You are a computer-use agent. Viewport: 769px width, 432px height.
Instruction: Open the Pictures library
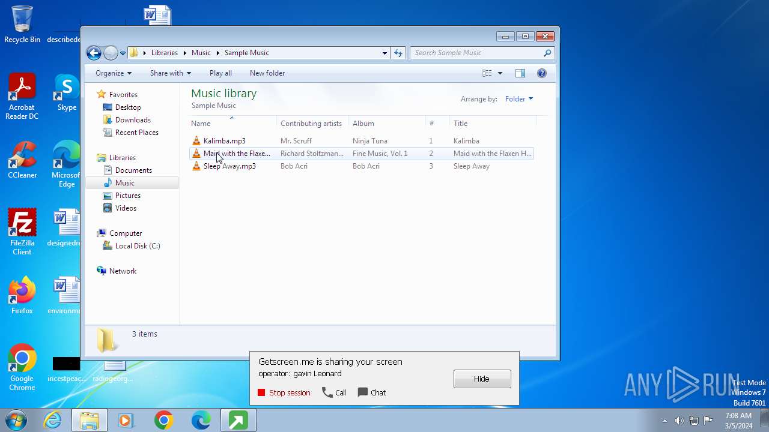click(128, 196)
